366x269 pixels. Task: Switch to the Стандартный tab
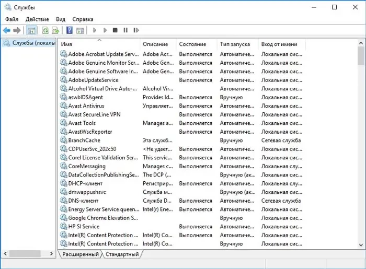coord(122,254)
